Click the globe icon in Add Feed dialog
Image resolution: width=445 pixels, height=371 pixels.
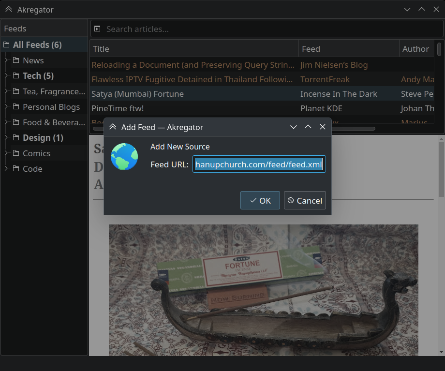pyautogui.click(x=124, y=156)
